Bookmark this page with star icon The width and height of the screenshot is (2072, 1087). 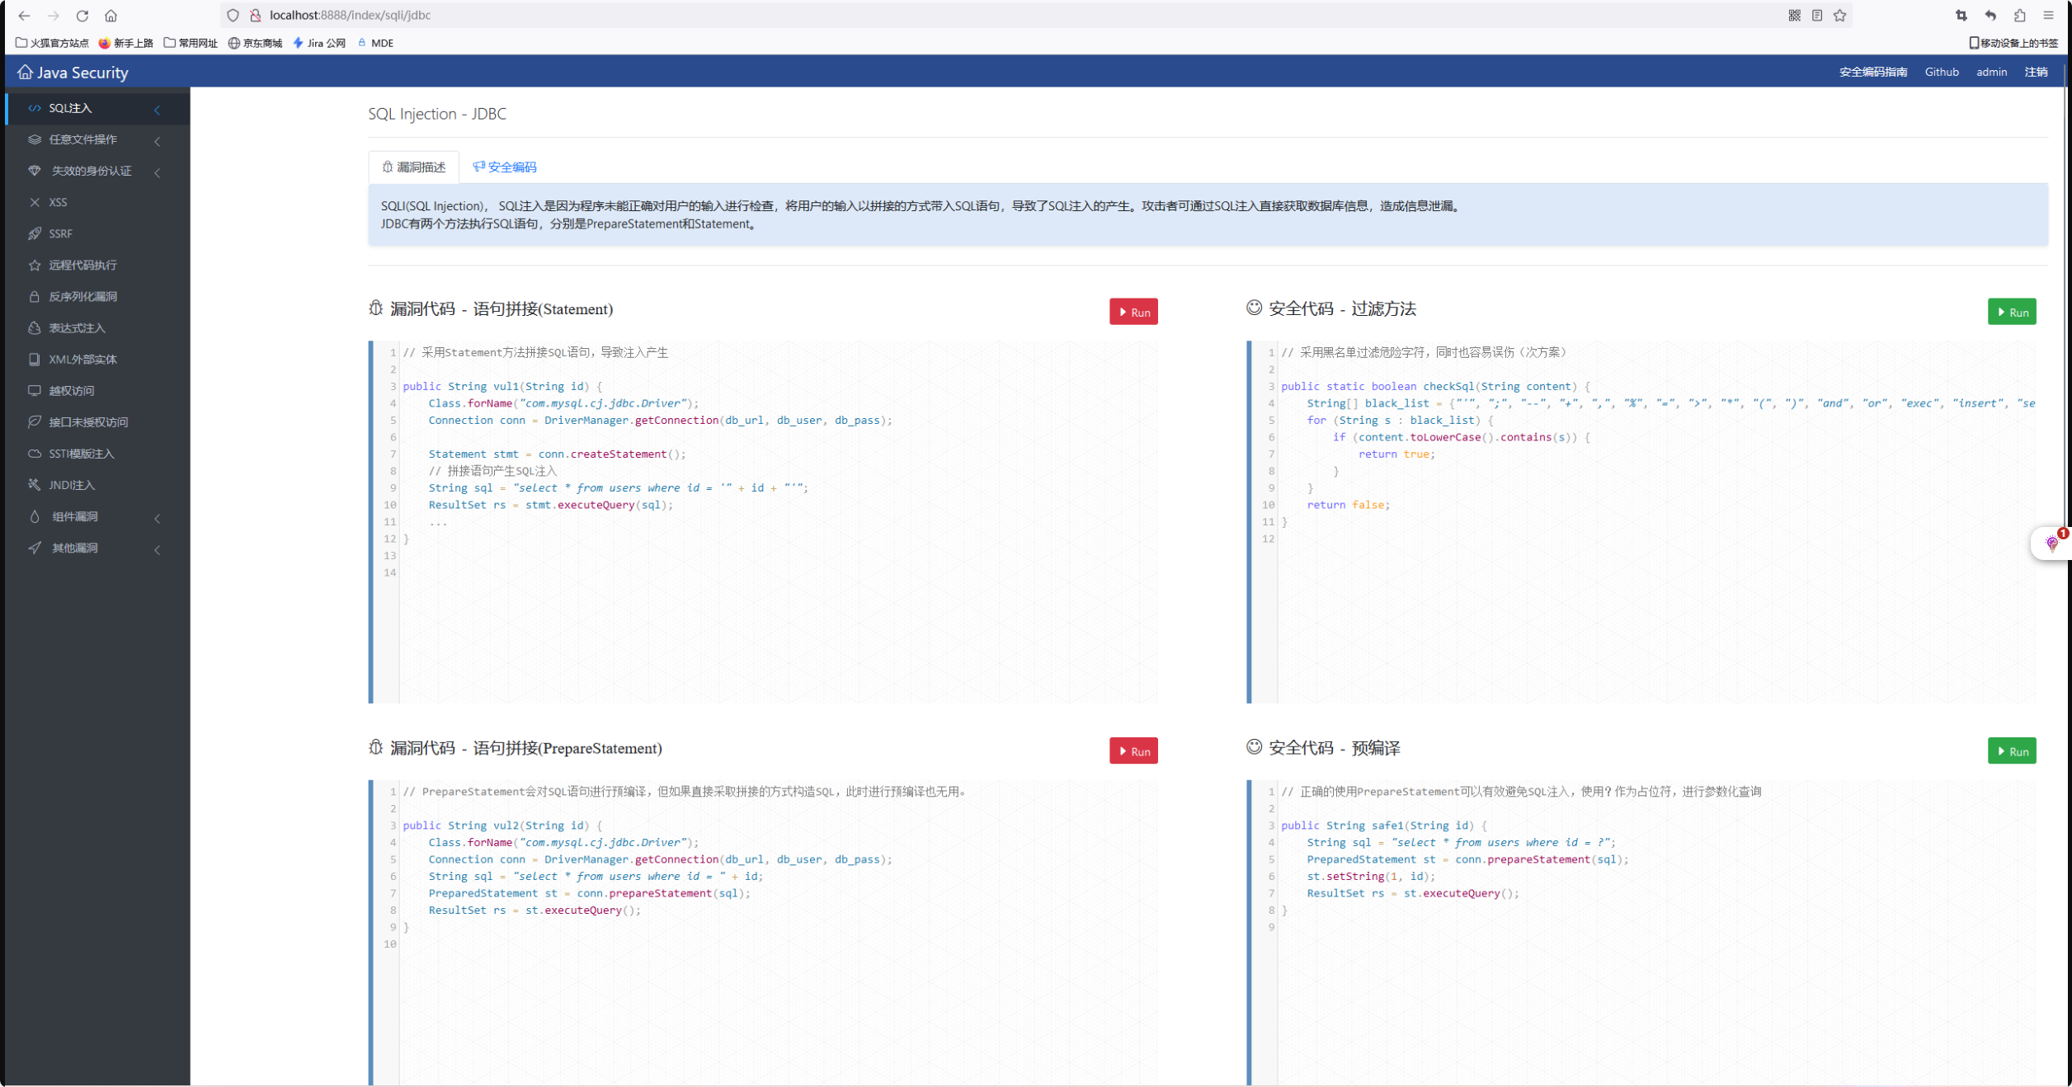(1839, 16)
